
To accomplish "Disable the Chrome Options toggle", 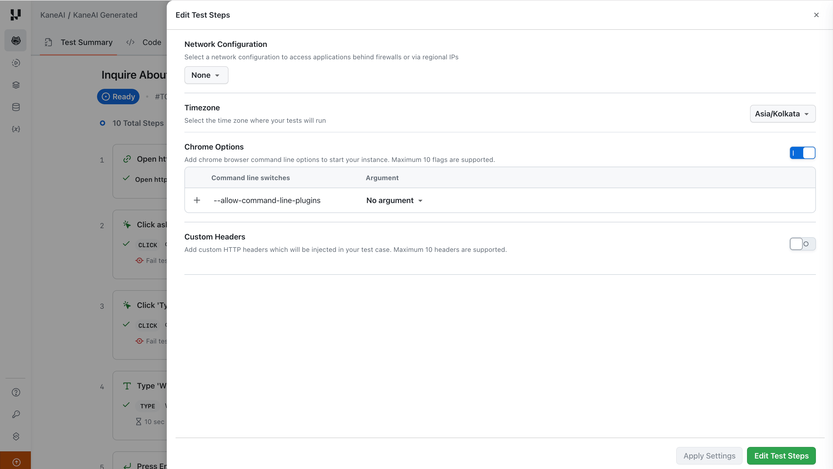I will [x=802, y=153].
